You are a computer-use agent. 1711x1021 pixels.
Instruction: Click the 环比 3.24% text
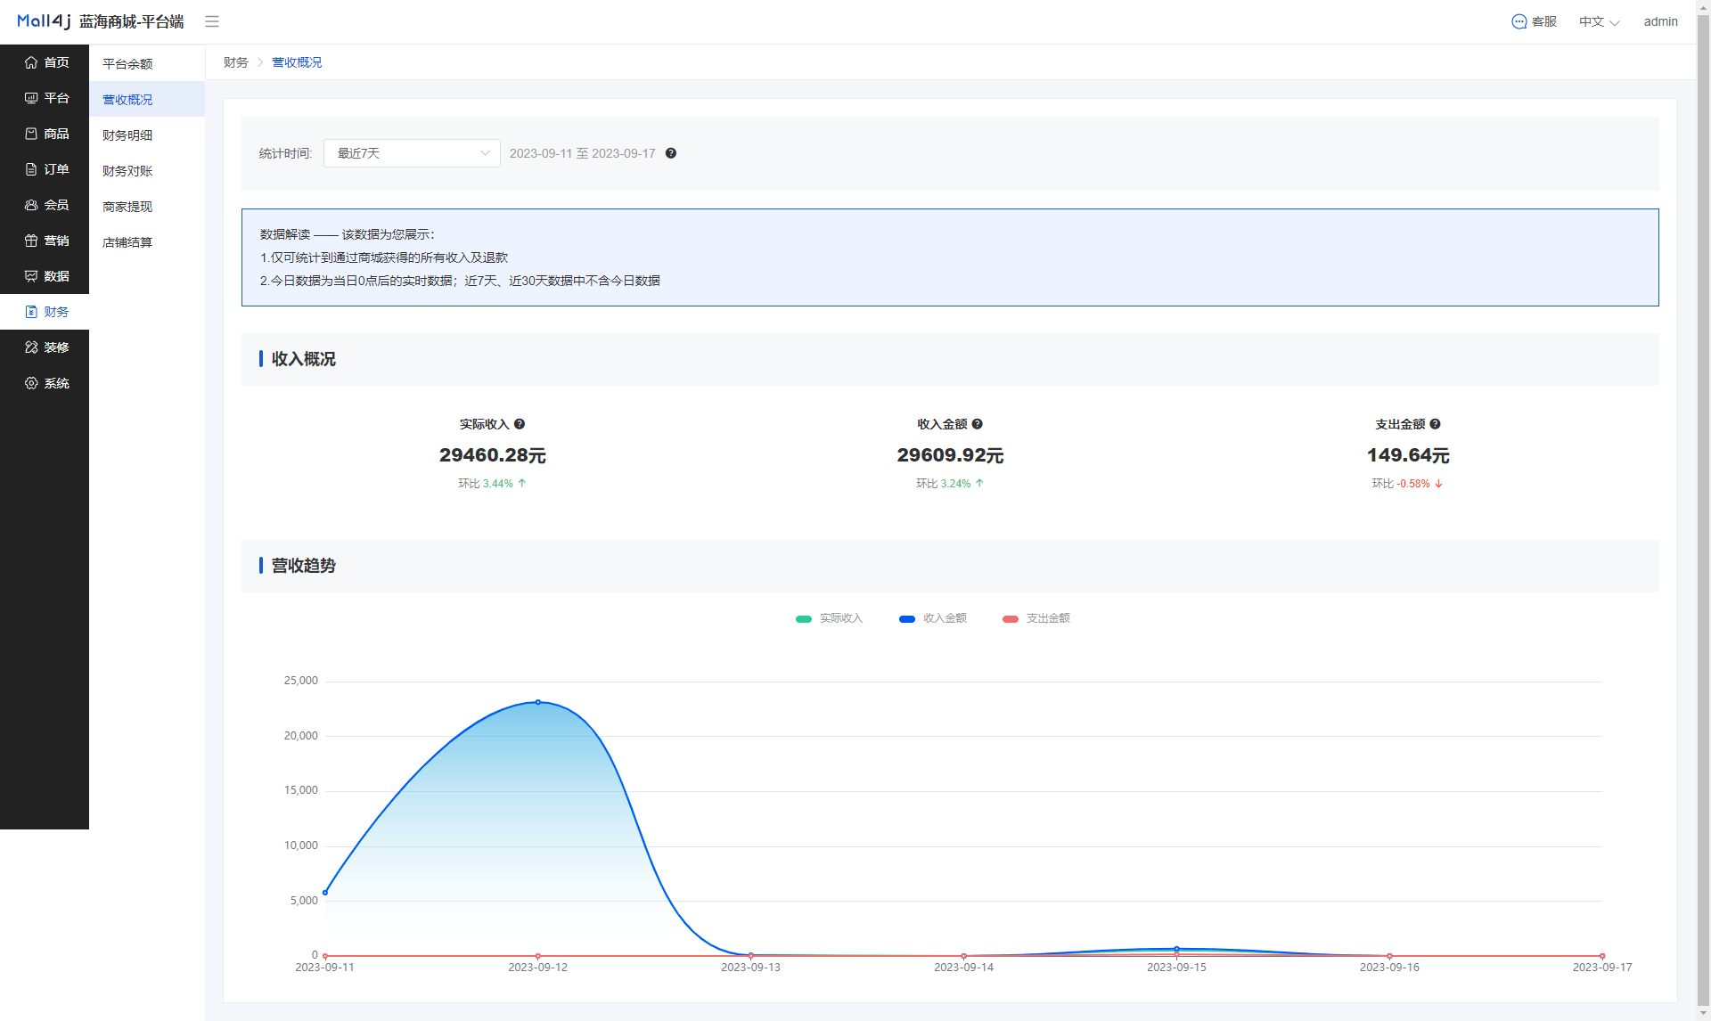pyautogui.click(x=943, y=484)
